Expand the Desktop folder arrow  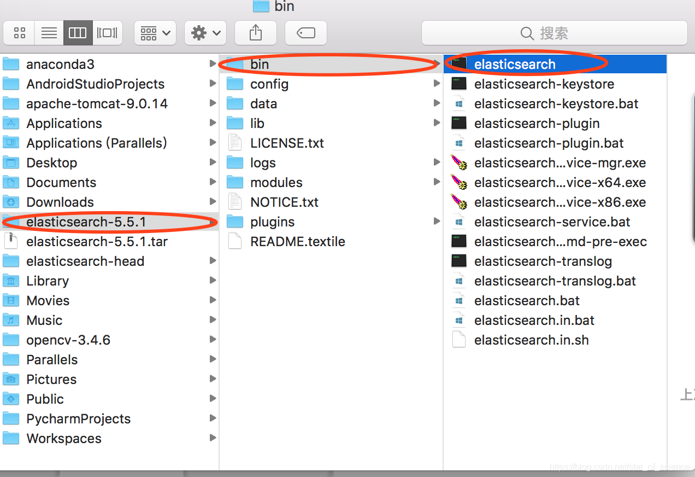(x=213, y=162)
